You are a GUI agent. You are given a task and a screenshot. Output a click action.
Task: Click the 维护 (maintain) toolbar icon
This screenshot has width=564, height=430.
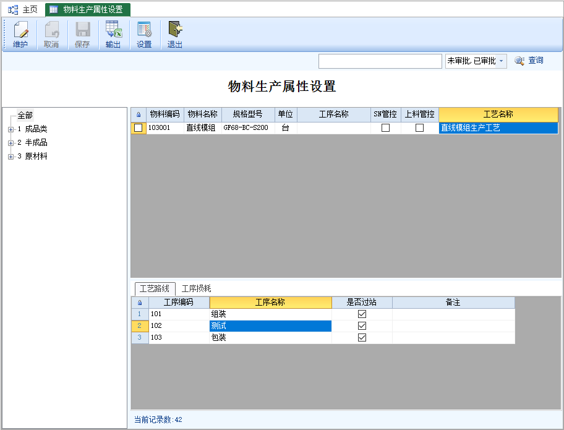20,30
